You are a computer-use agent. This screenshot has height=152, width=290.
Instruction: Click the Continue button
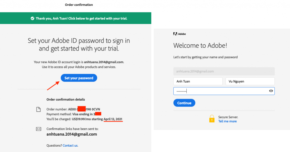point(184,103)
